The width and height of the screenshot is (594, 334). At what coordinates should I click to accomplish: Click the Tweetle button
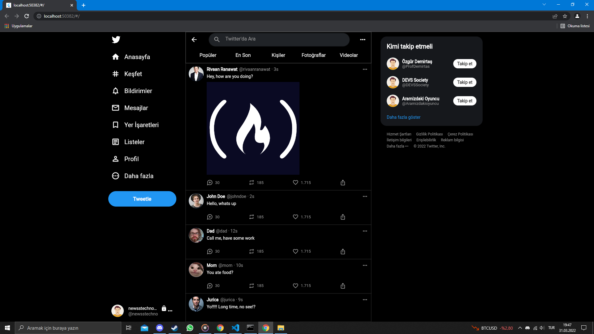[x=142, y=199]
